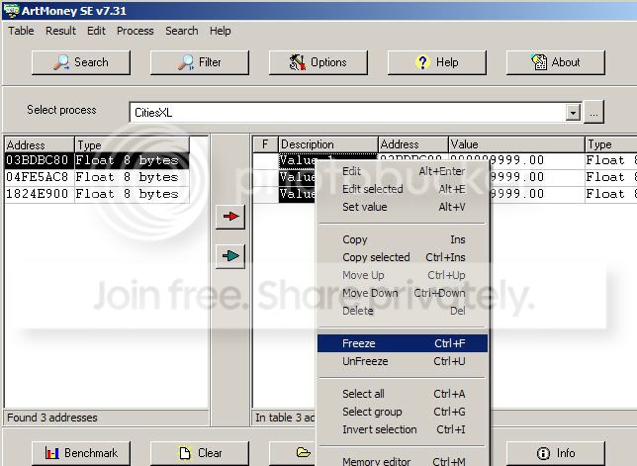Open the Result menu

[x=60, y=31]
